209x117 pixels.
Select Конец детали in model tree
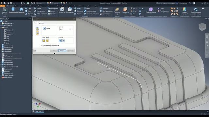[x=7, y=78]
